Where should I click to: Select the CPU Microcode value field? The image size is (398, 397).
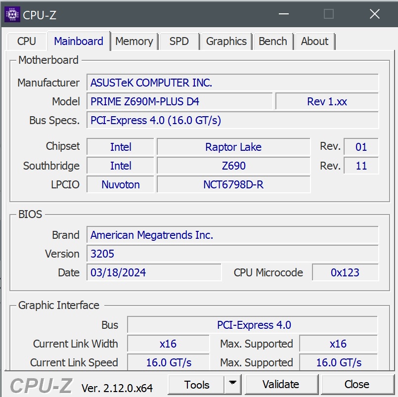(345, 273)
